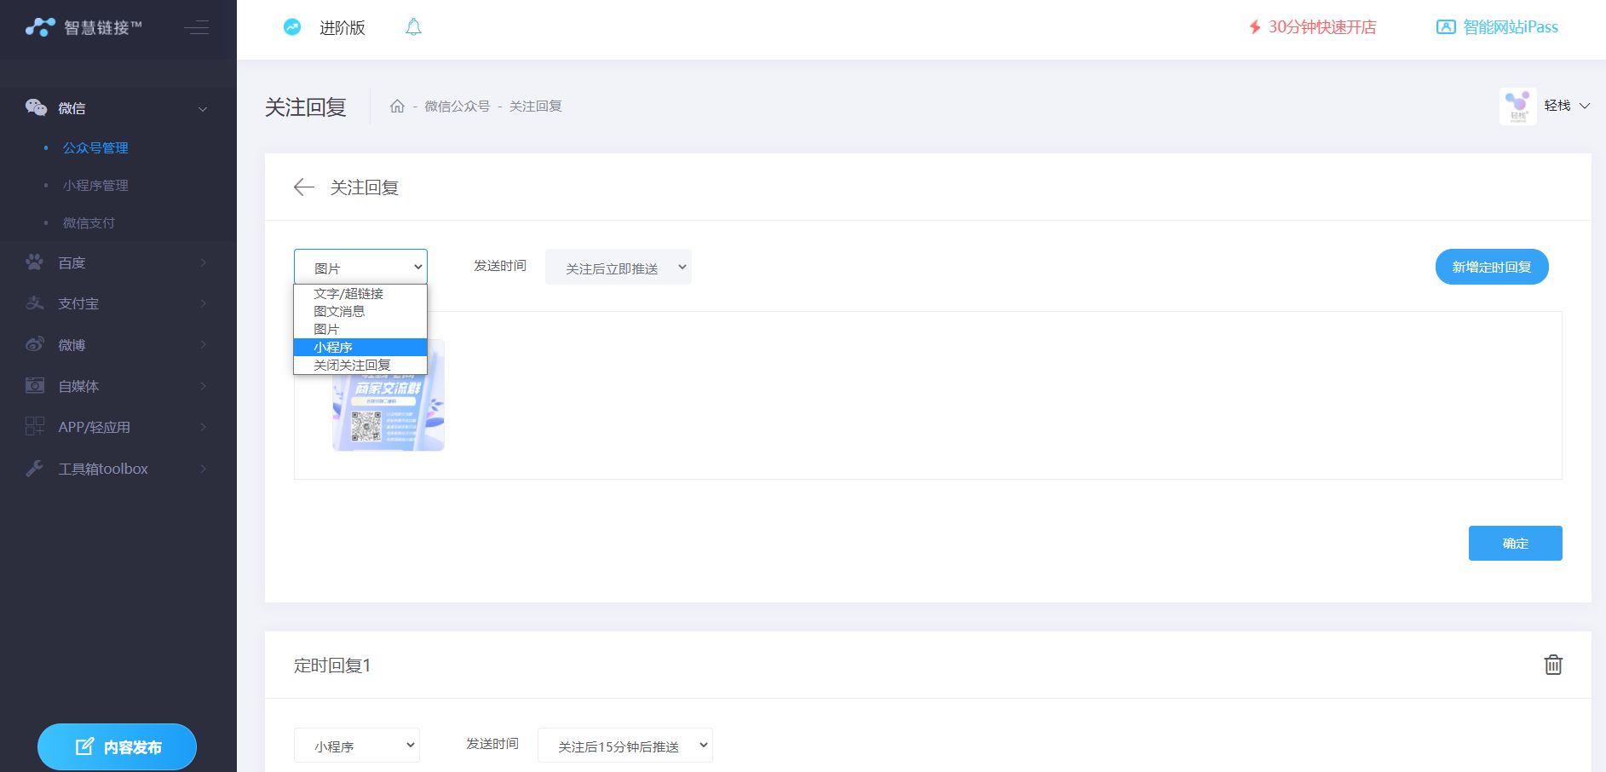Image resolution: width=1606 pixels, height=772 pixels.
Task: Open the 轻栈 account dropdown arrow
Action: (x=1585, y=107)
